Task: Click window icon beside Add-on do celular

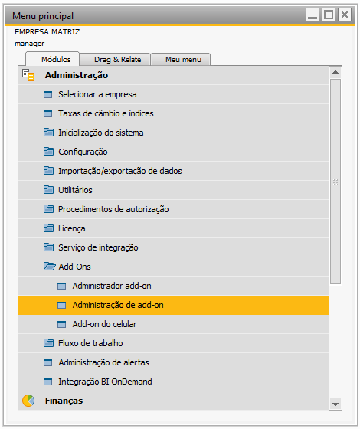Action: coord(62,325)
